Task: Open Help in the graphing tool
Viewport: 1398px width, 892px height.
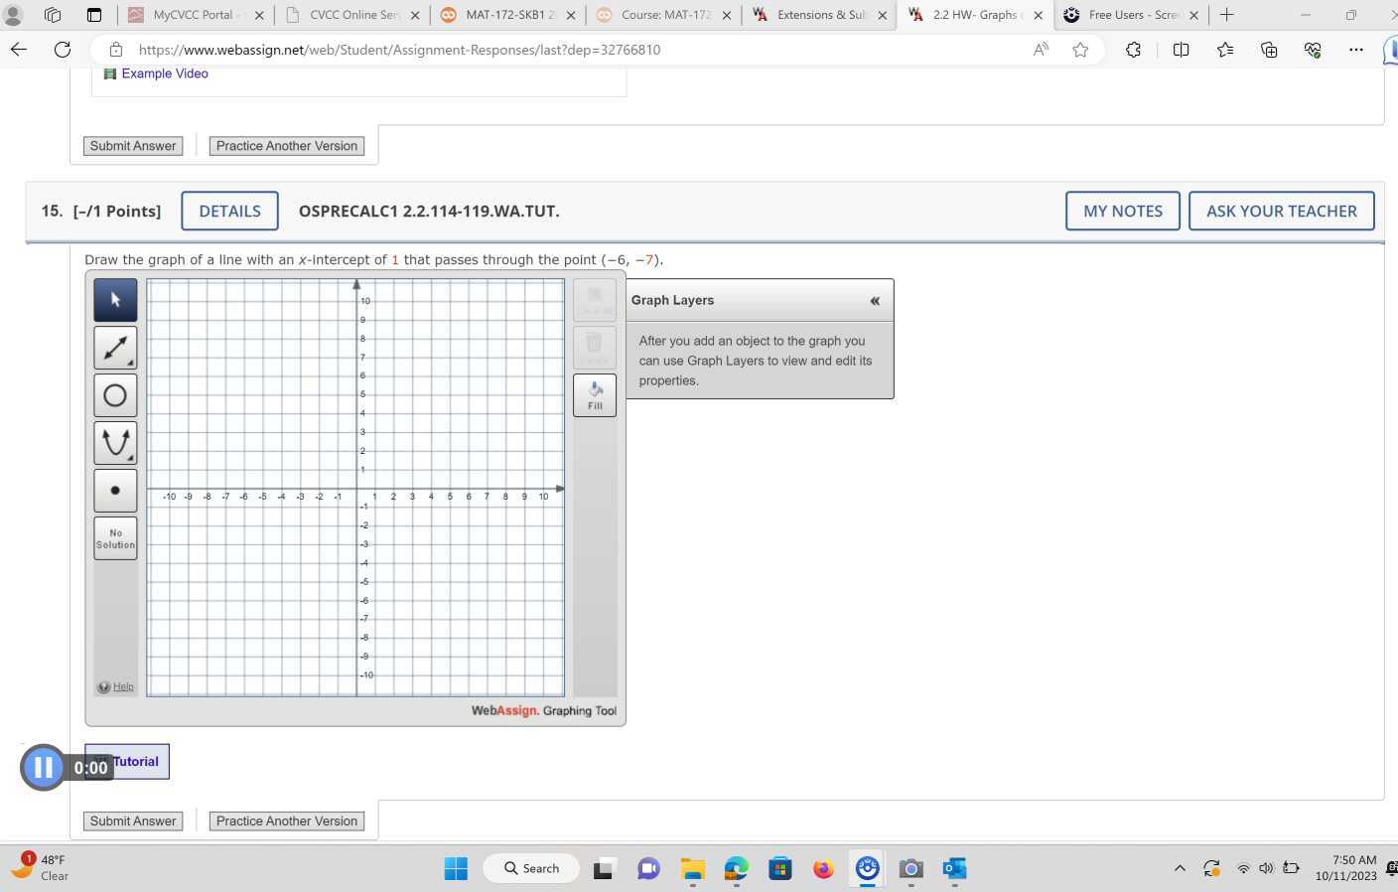Action: (120, 685)
